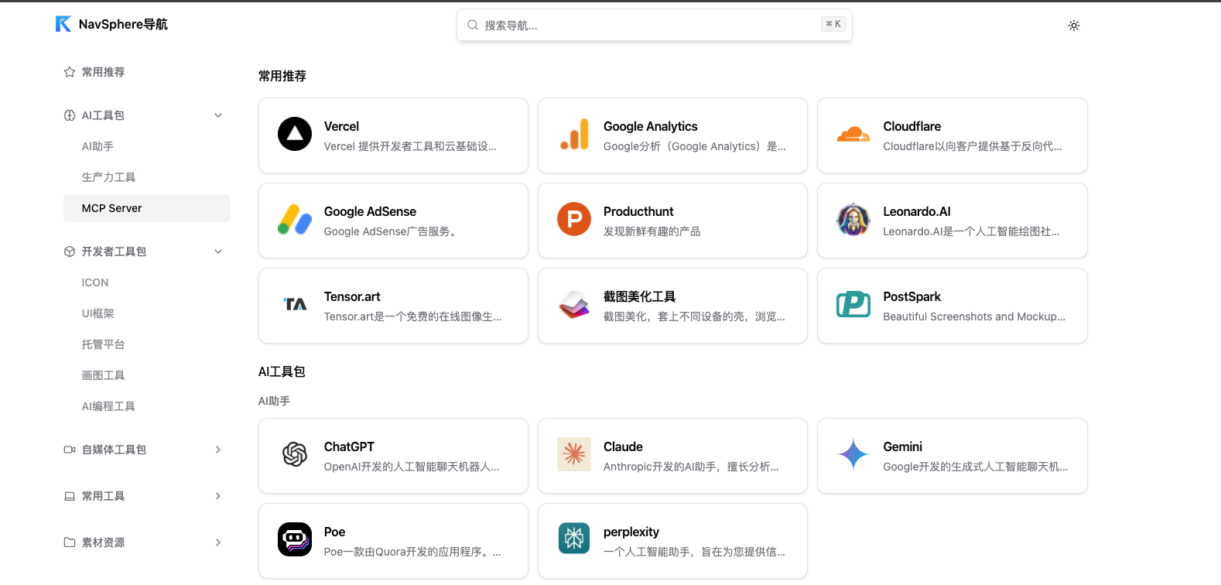Click the Cloudflare cloud icon
The image size is (1221, 585).
(x=853, y=135)
